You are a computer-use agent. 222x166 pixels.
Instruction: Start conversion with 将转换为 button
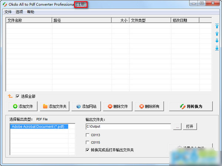pyautogui.click(x=191, y=106)
